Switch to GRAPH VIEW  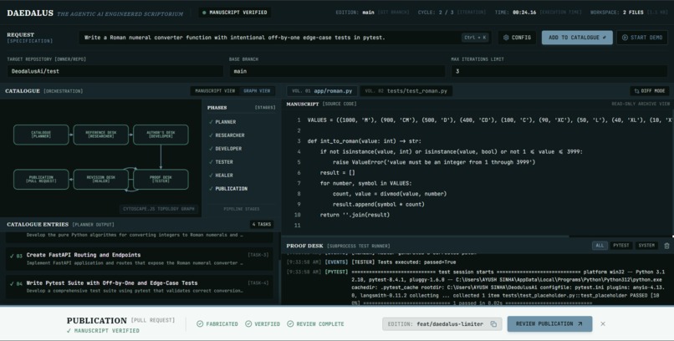[257, 91]
